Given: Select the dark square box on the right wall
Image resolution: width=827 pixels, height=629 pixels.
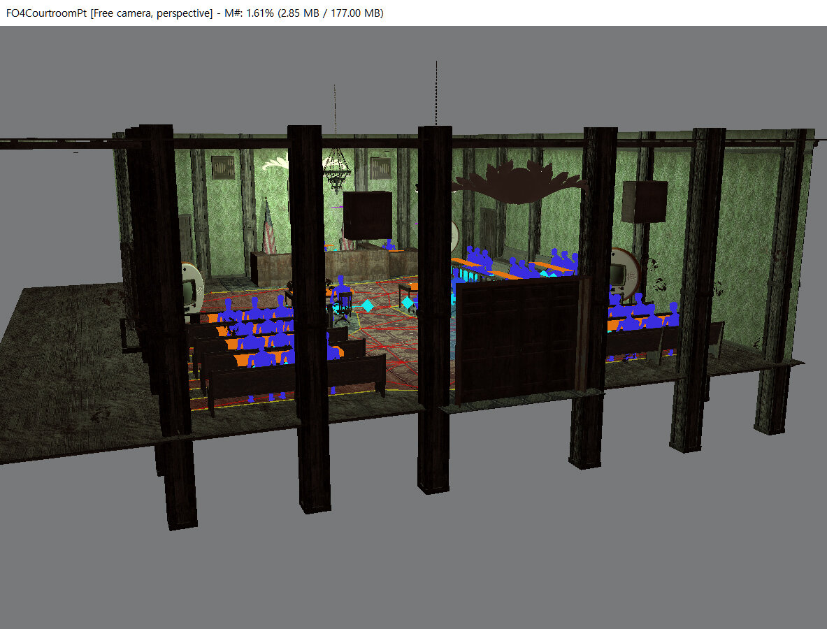Looking at the screenshot, I should point(644,202).
